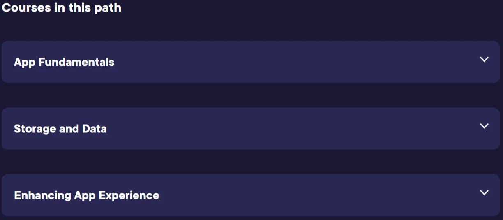Toggle down arrow beside Enhancing App Experience
Viewport: 503px width, 220px height.
point(484,192)
